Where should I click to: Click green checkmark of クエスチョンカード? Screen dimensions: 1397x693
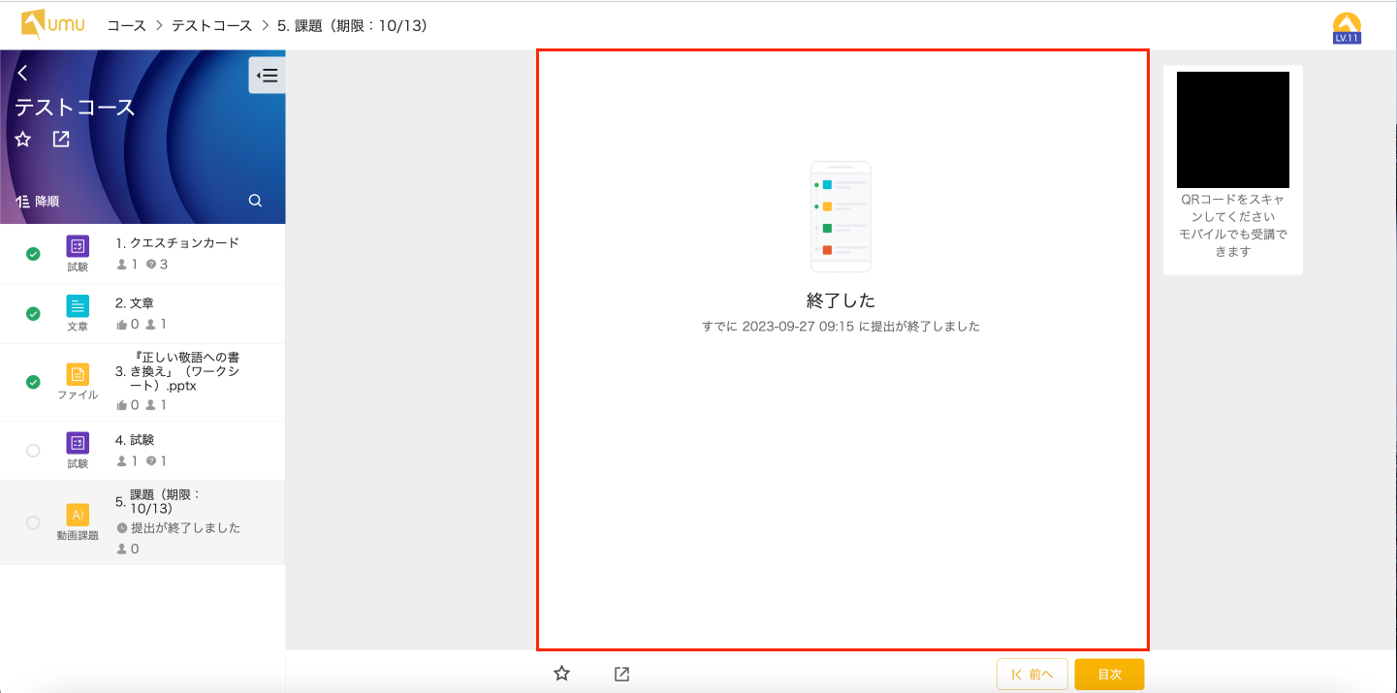(33, 254)
